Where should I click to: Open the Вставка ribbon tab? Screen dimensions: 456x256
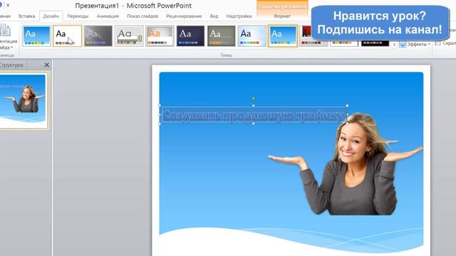[27, 16]
